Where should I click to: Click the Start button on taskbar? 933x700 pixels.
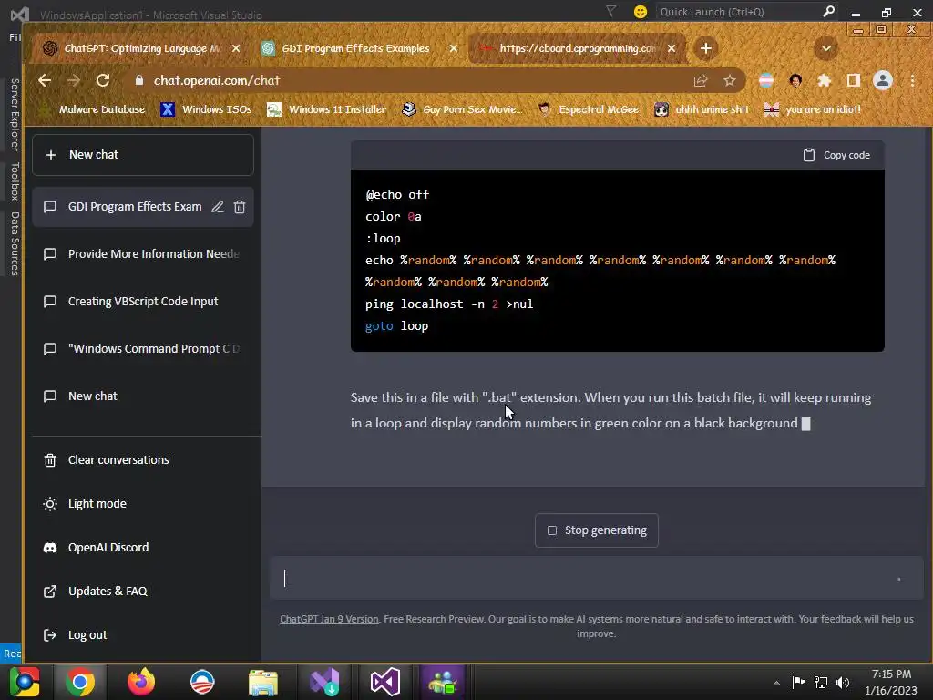click(24, 682)
